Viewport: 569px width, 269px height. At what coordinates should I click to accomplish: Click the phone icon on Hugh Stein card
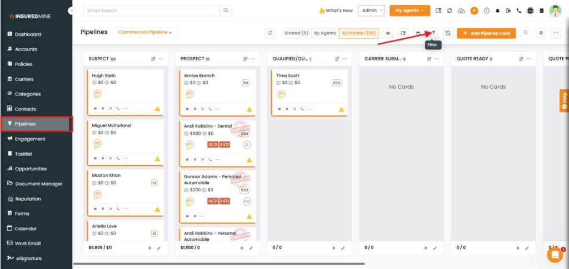[x=117, y=109]
